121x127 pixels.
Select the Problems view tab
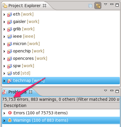[17, 92]
